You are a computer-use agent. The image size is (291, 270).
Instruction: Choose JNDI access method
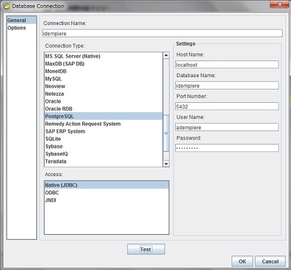click(107, 200)
